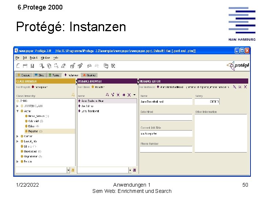
Task: Click into the Phone Number field
Action: pos(166,149)
